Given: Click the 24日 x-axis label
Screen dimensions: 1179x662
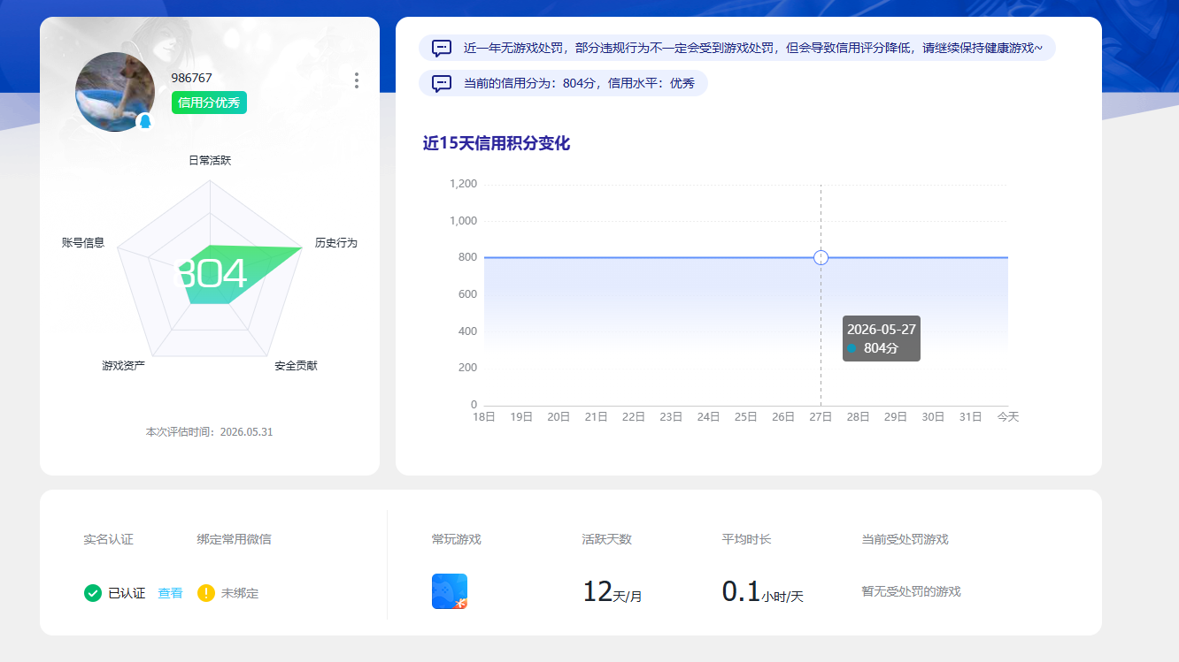Looking at the screenshot, I should point(708,416).
